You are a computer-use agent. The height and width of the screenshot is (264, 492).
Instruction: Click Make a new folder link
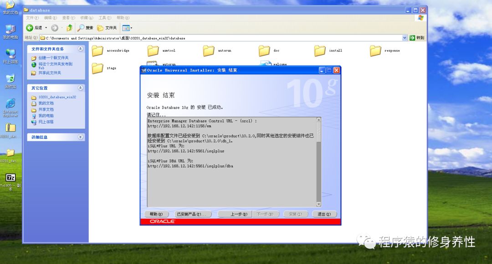click(x=53, y=58)
